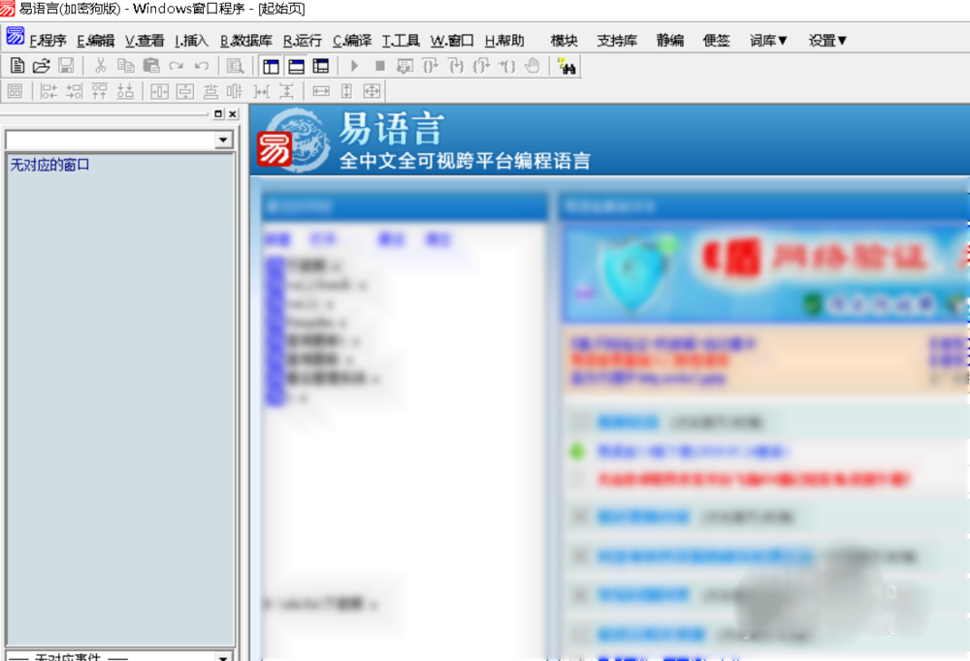Close the left properties panel

point(233,113)
